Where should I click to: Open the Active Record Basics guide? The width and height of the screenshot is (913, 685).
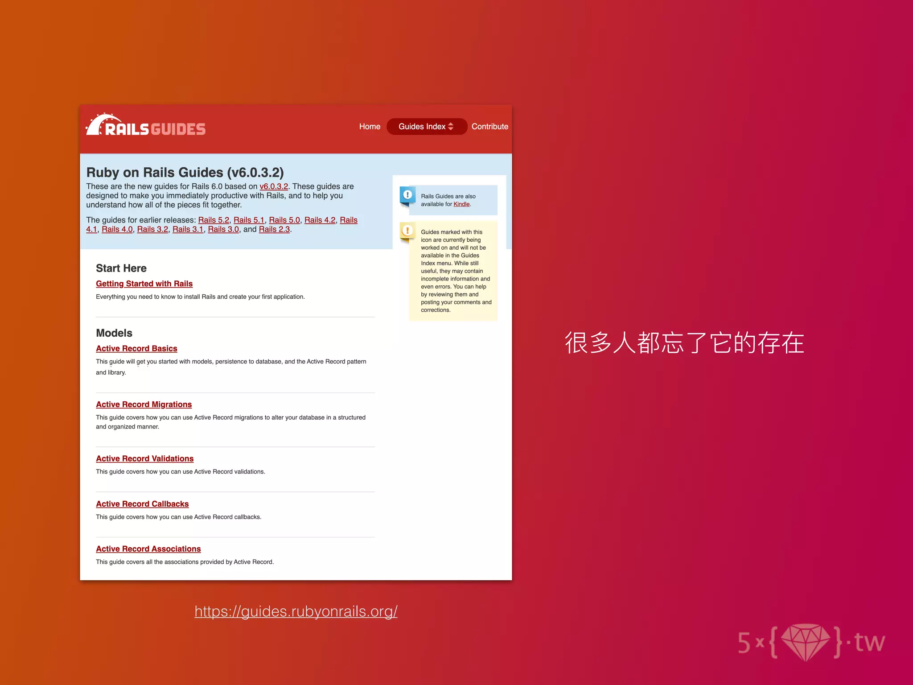click(x=136, y=348)
